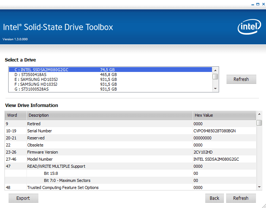Sort by Word column header
Viewport: 266px width, 208px height.
[16, 115]
